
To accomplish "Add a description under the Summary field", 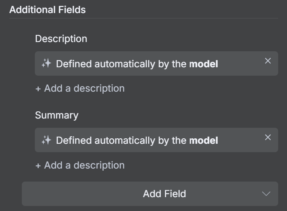I will 84,165.
